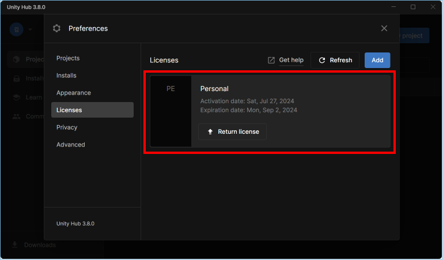Open the Advanced preferences section
Viewport: 443px width, 260px height.
(x=92, y=145)
